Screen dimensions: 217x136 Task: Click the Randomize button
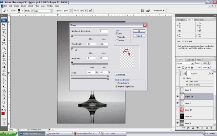120,75
